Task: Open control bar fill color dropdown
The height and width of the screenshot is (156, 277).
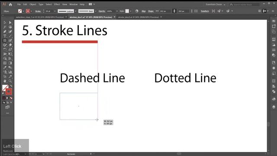Action: click(23, 11)
